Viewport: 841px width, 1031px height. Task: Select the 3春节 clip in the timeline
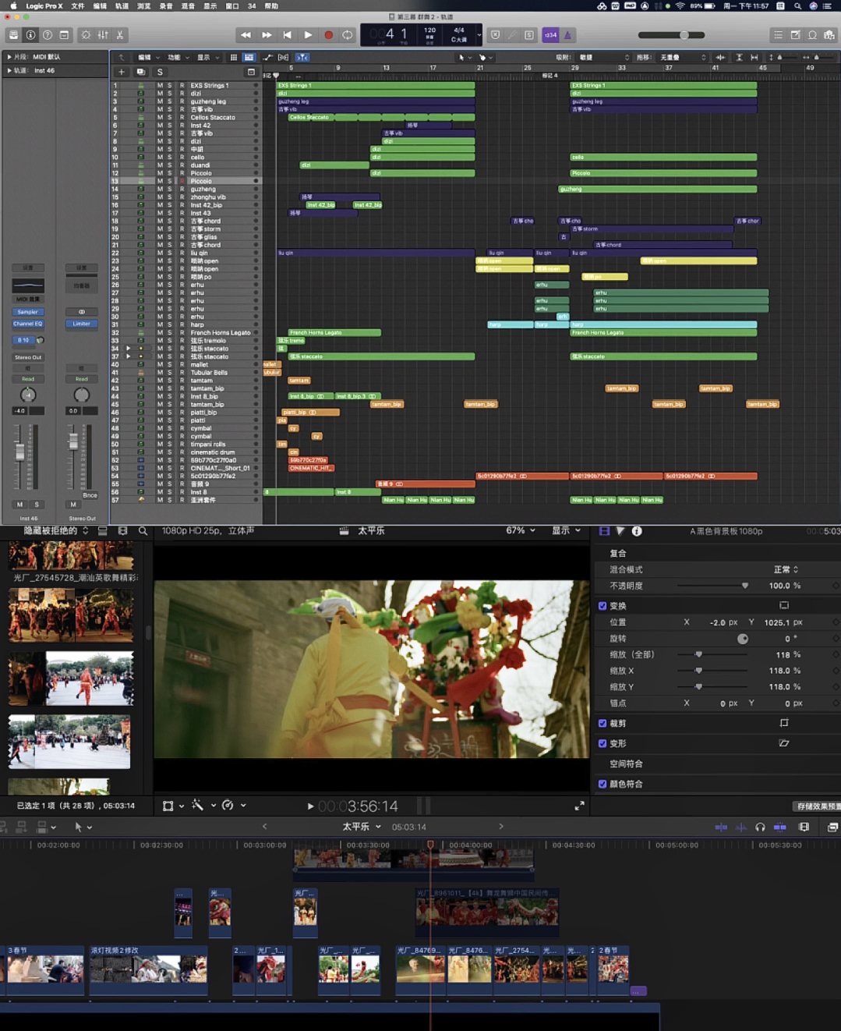[x=44, y=967]
